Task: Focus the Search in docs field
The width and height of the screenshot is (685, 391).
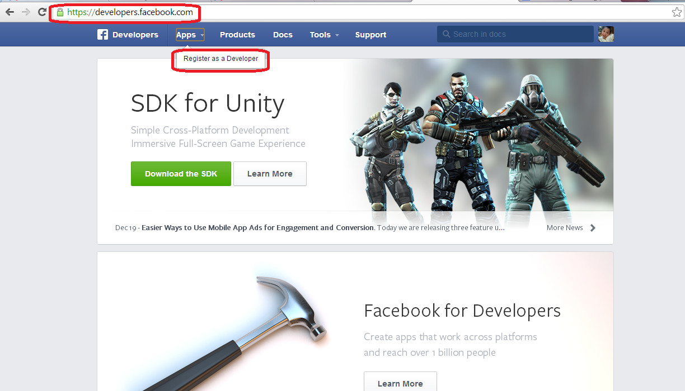Action: click(x=515, y=34)
